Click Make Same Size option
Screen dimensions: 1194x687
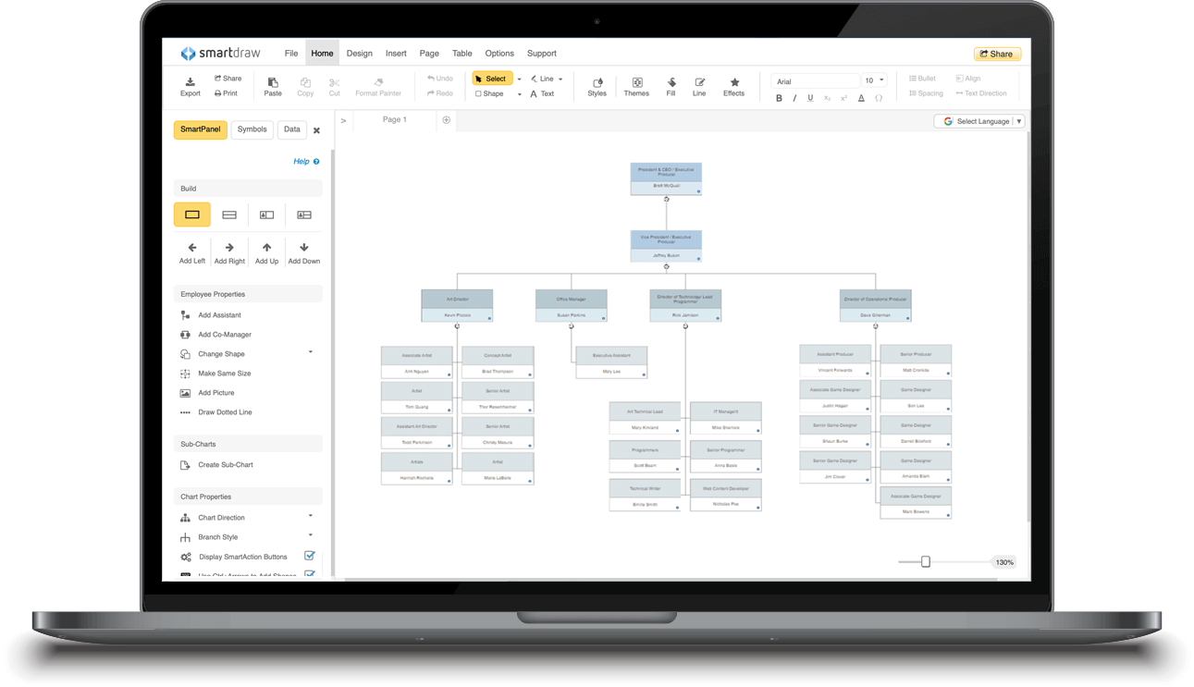[x=225, y=374]
